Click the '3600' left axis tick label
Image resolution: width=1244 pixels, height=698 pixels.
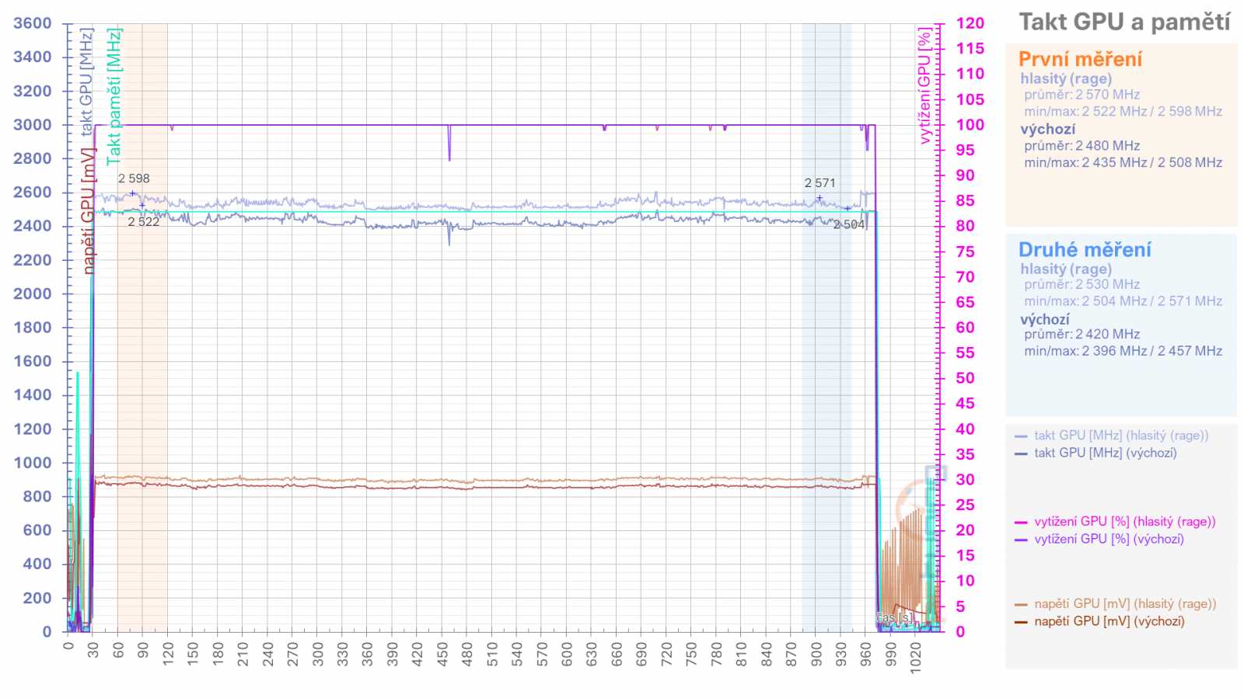click(33, 23)
